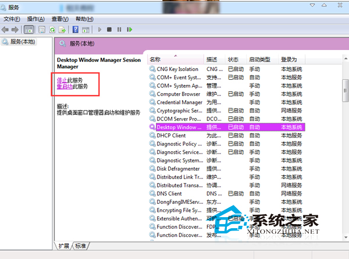Select the DNS Client service
This screenshot has height=259, width=349.
[x=227, y=194]
